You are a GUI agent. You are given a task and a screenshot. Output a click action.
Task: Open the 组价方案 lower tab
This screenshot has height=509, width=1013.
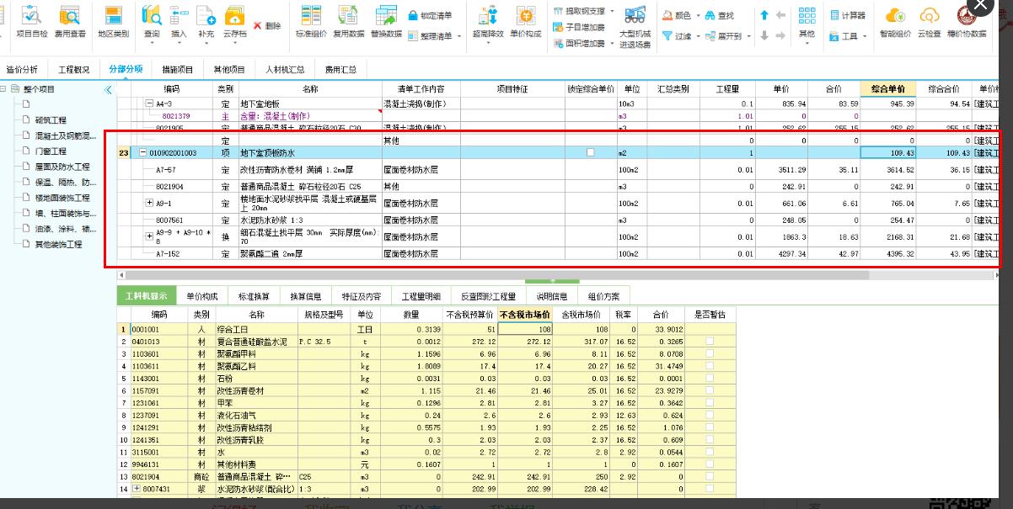(x=603, y=296)
